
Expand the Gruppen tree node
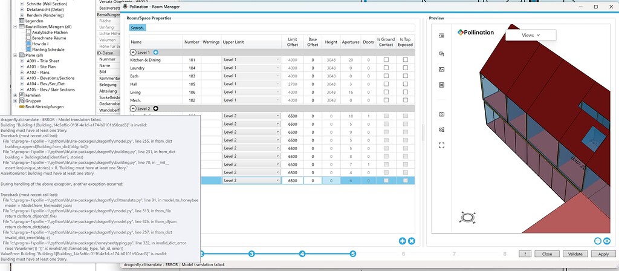coord(16,101)
